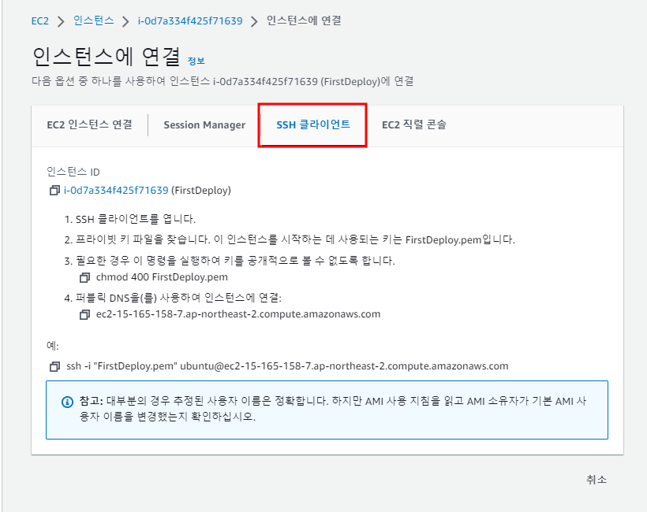Open the instance ID link under 인스턴스 ID
The image size is (647, 512).
(116, 191)
